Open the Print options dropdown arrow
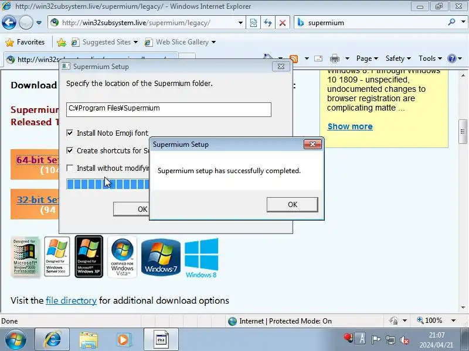The height and width of the screenshot is (351, 469). [347, 58]
